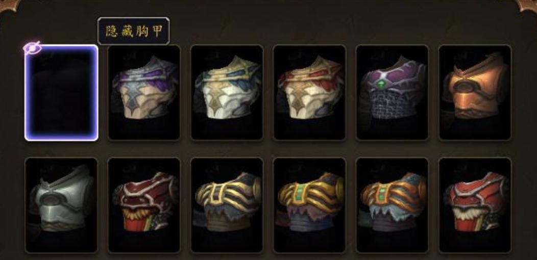Pick the orange-ribbed chestpiece with blue cloth
537x260 pixels.
coord(393,205)
